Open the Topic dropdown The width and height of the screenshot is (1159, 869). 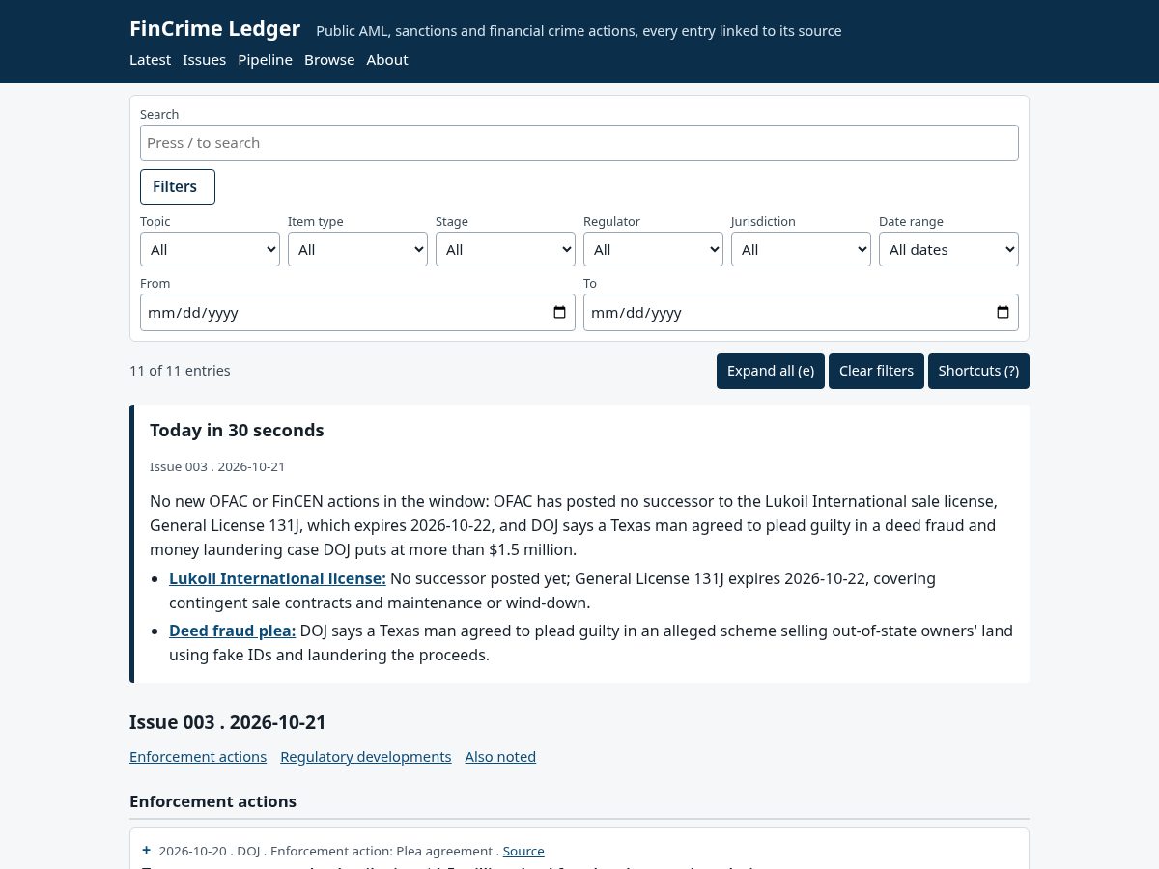click(210, 249)
